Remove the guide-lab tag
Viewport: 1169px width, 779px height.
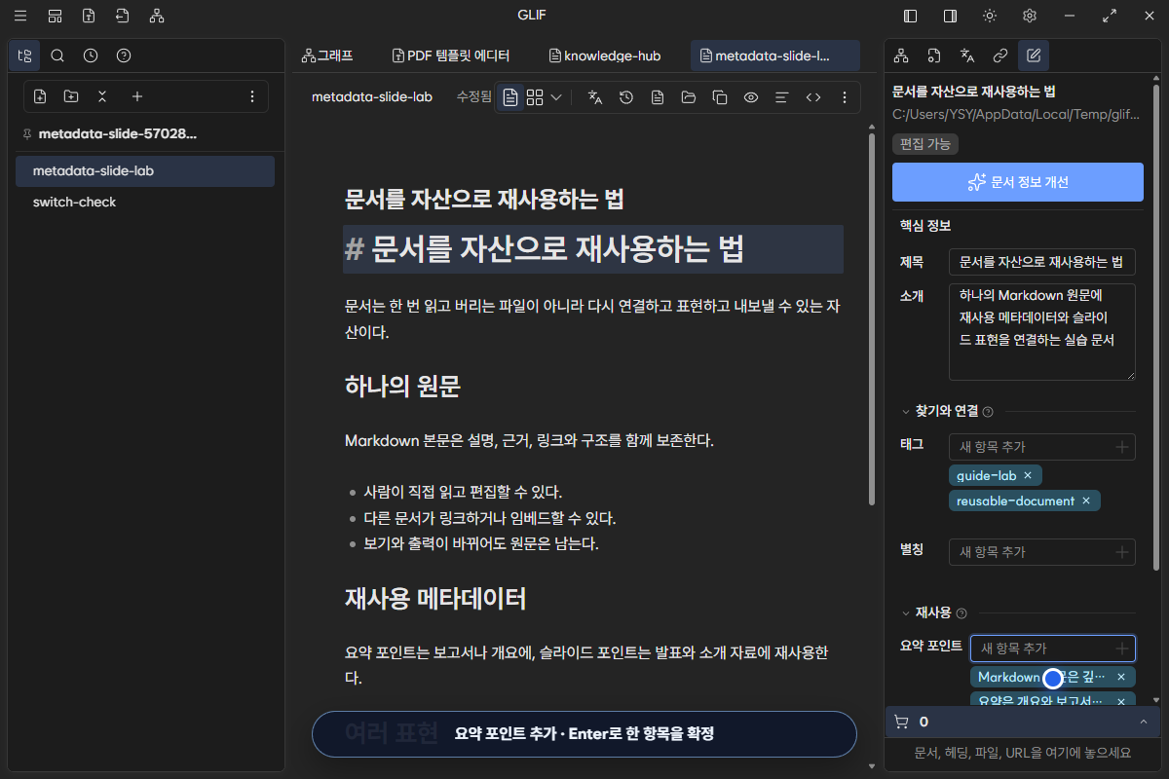(1027, 475)
